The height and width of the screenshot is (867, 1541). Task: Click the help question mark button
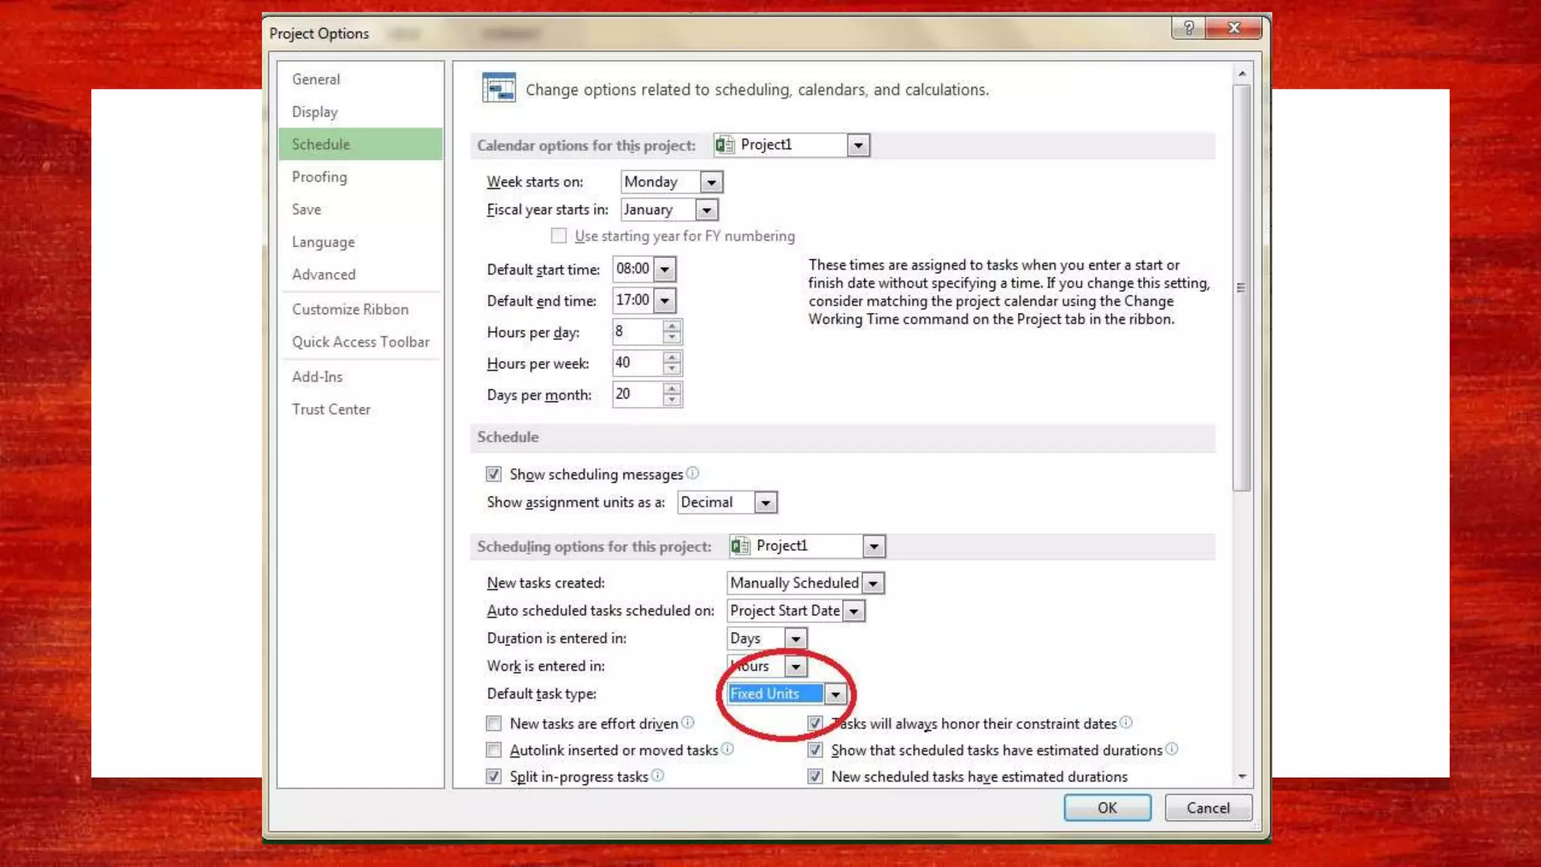1188,29
